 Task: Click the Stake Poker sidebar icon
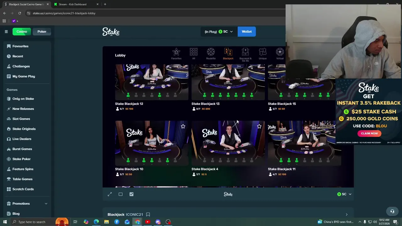pos(9,159)
